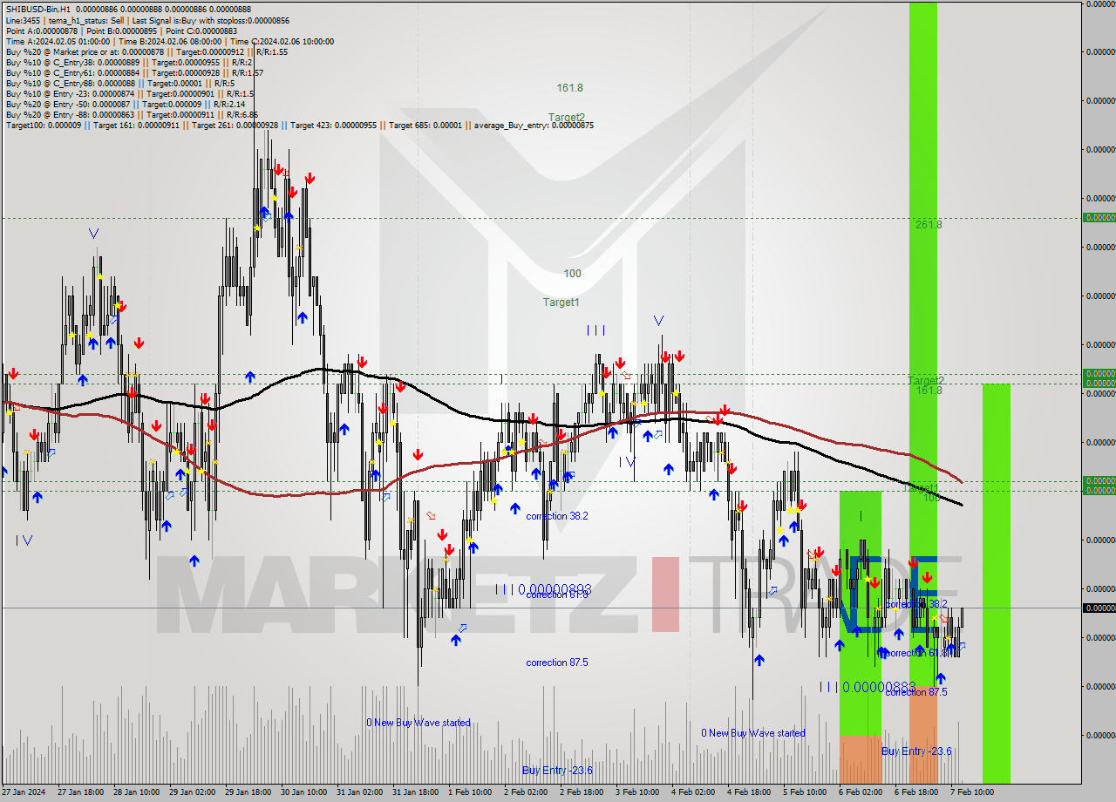This screenshot has height=802, width=1116.
Task: Click the '4 Feb 02:00' time axis label
Action: click(695, 792)
